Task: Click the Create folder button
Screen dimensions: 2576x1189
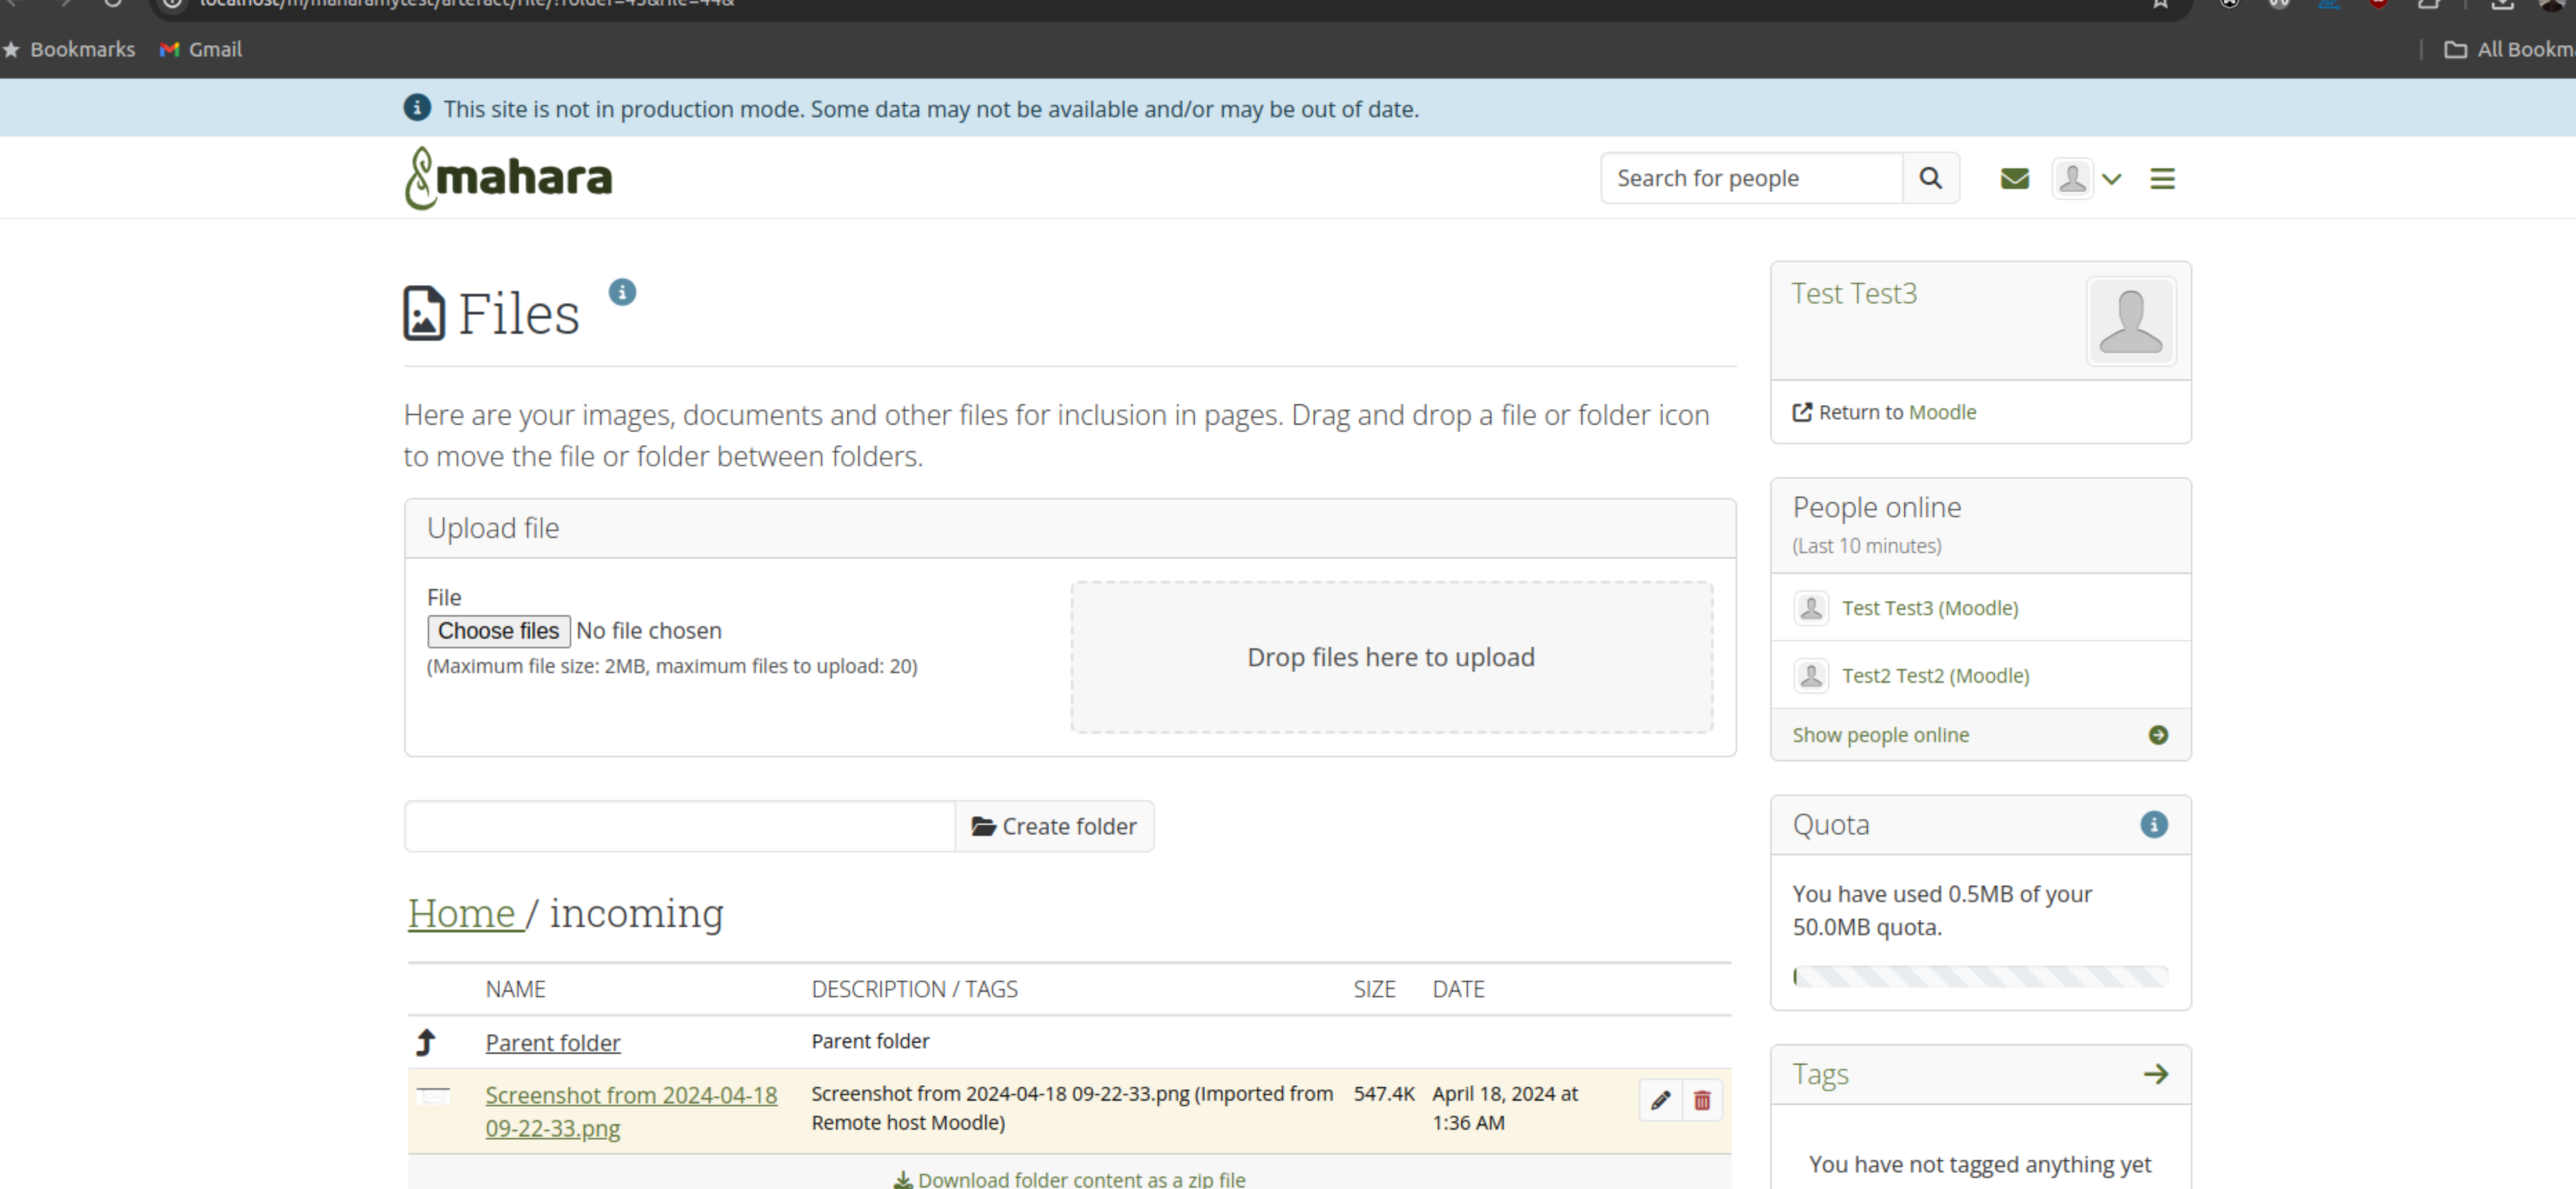Action: [1054, 826]
